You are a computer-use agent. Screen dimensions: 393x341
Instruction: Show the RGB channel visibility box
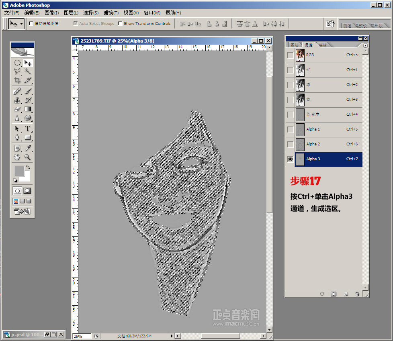(x=290, y=55)
